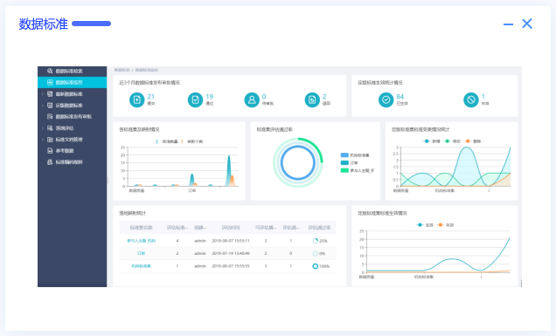Viewport: 556px width, 336px height.
Task: Open the 订单 link in mapping table
Action: point(141,253)
